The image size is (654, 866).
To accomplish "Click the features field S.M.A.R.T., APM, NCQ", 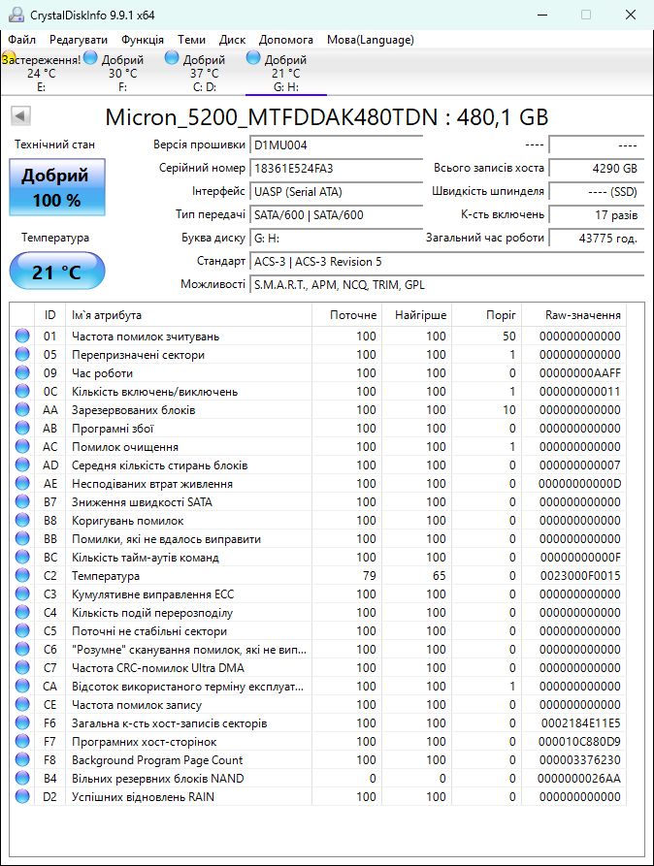I will pos(446,285).
